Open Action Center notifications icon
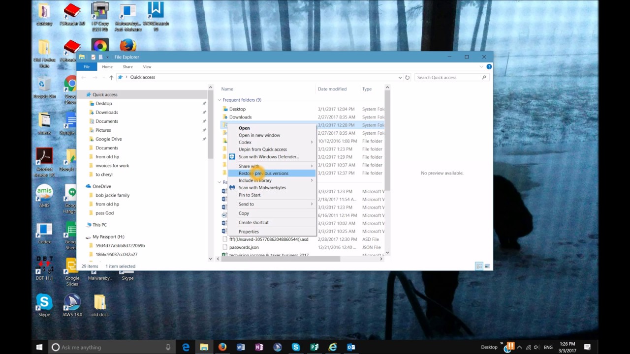The image size is (630, 354). (587, 347)
